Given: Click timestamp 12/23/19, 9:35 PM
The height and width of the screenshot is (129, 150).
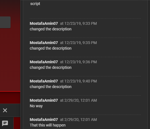Looking at the screenshot, I should coord(78,43).
